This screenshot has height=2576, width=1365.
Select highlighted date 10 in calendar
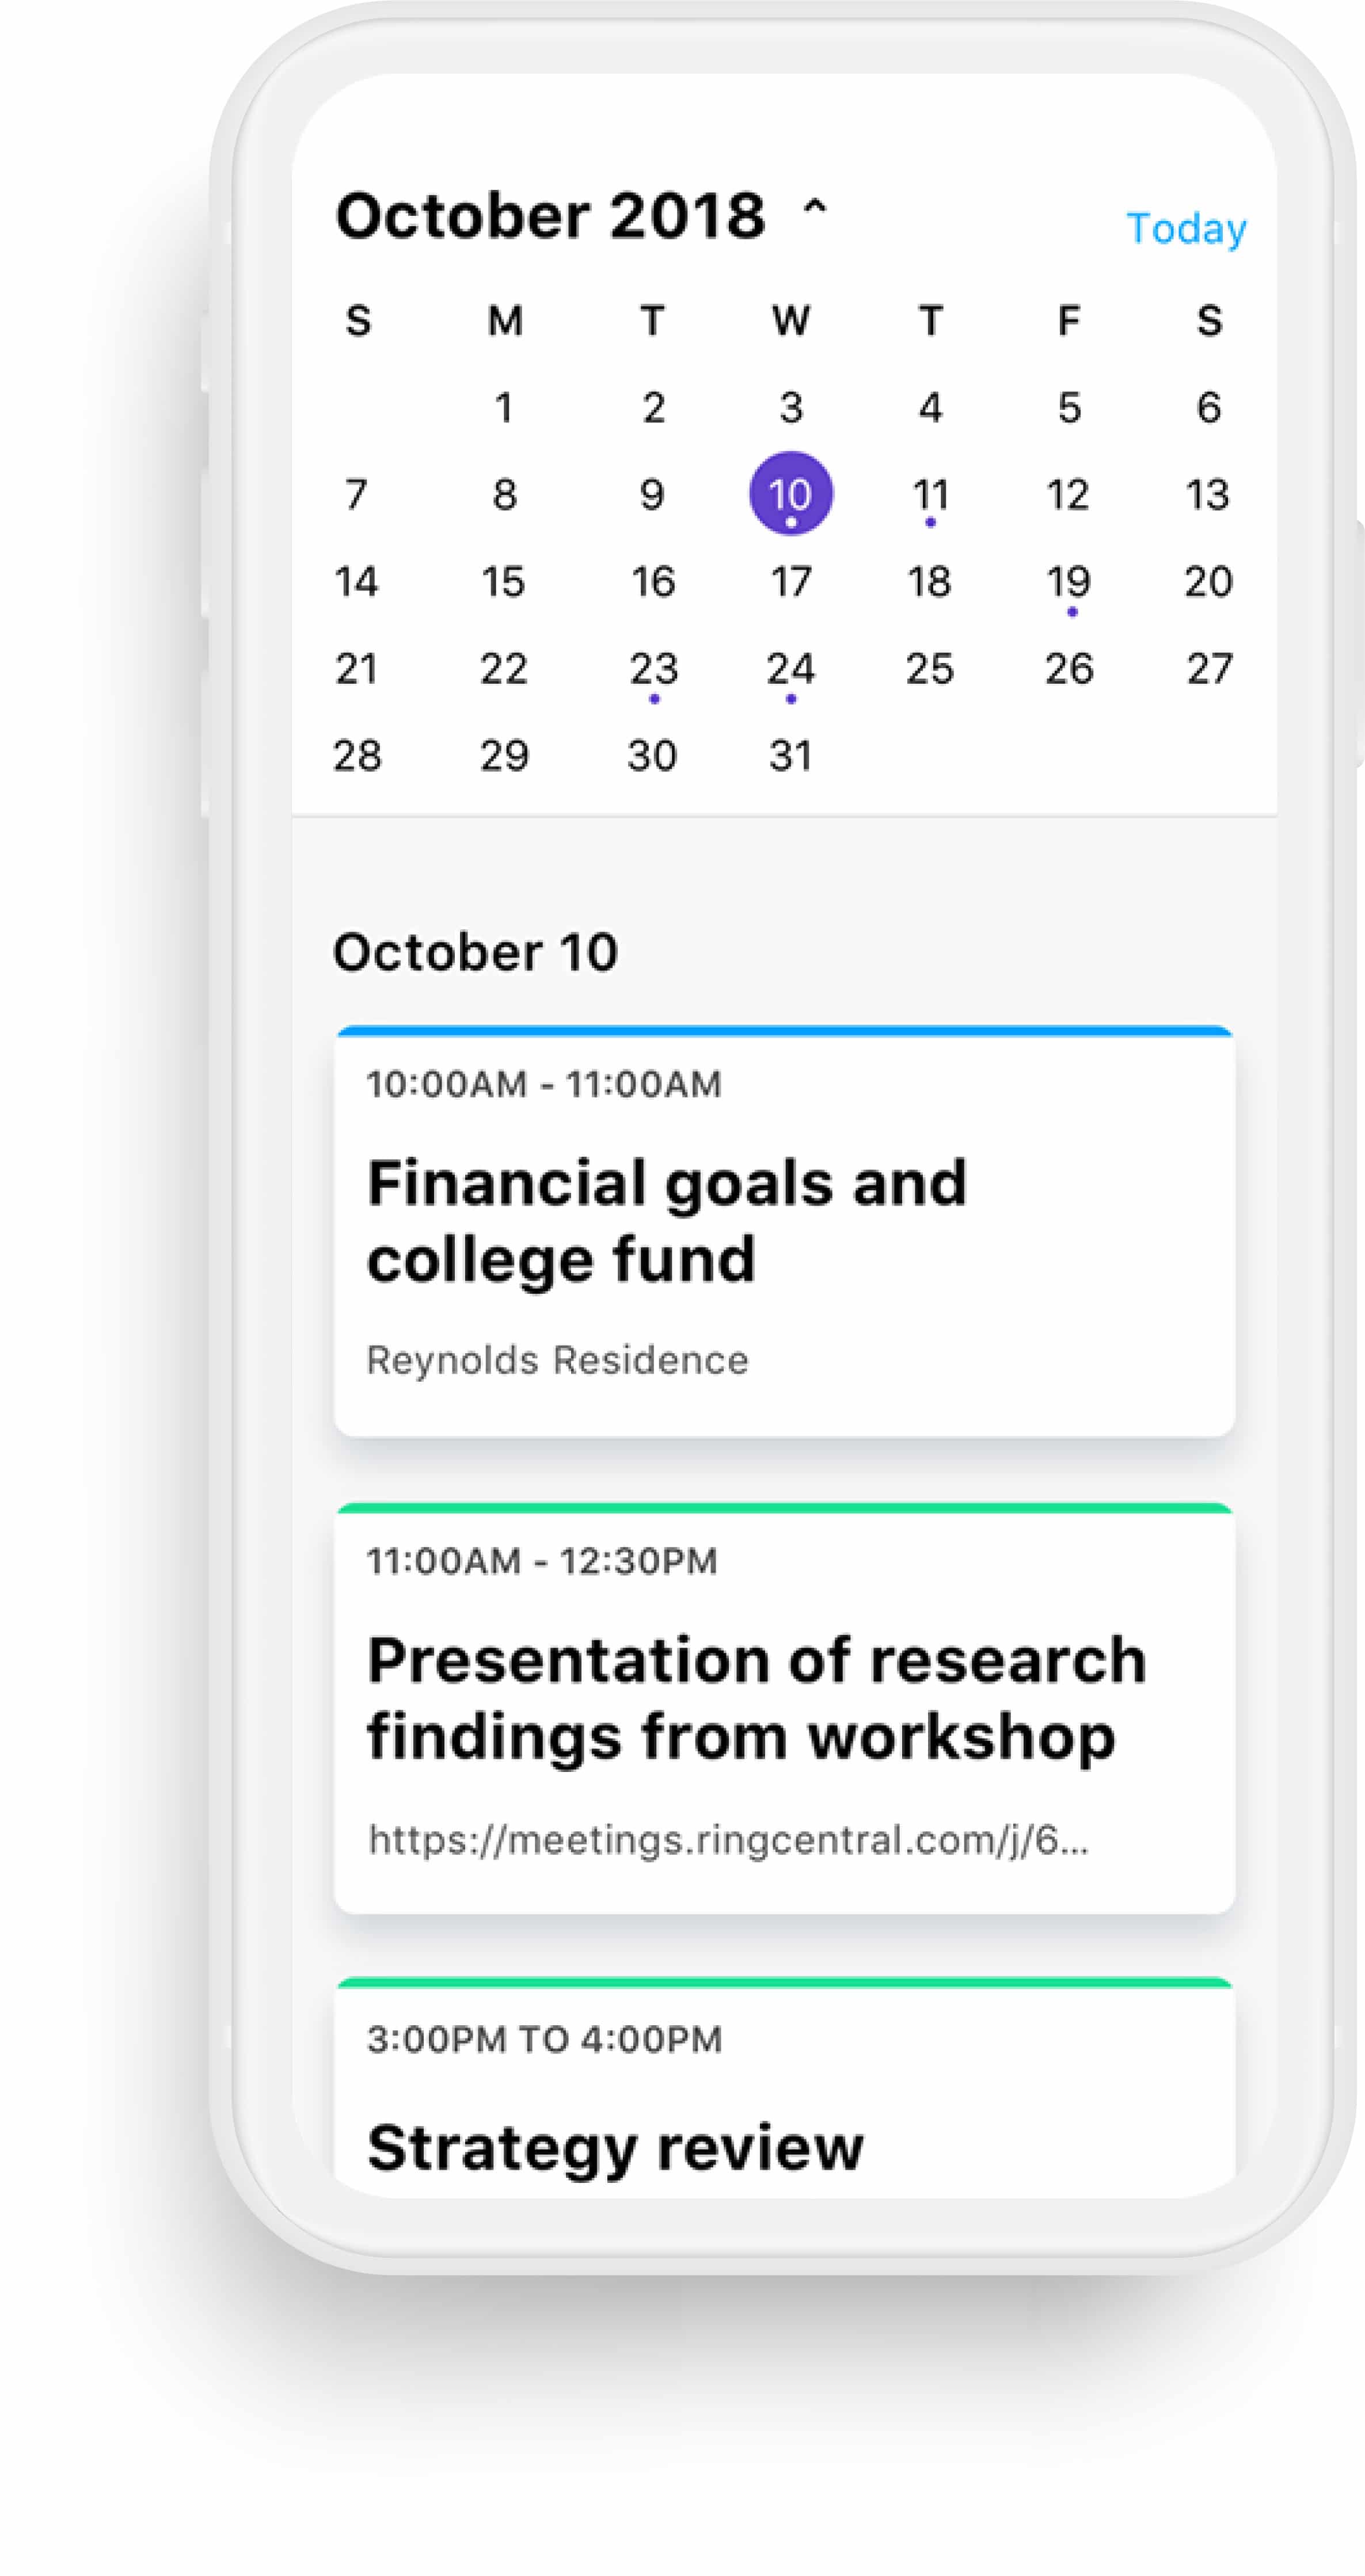coord(790,494)
